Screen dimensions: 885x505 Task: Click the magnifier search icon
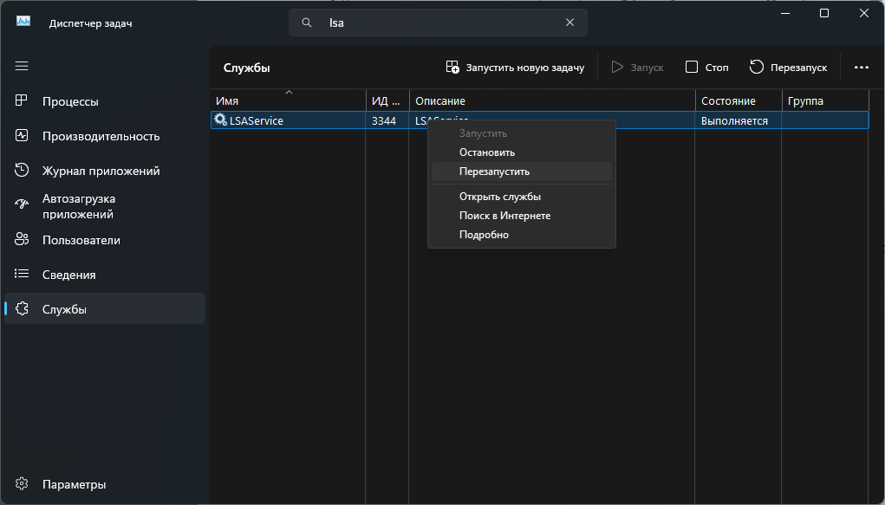click(307, 23)
